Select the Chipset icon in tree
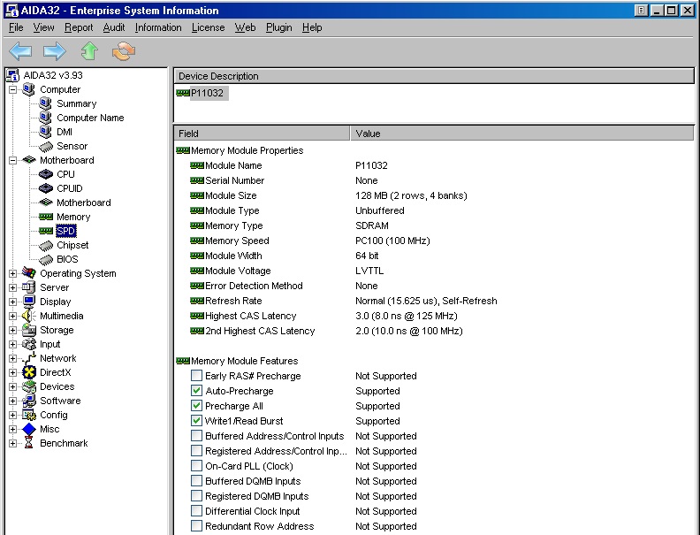The height and width of the screenshot is (535, 700). click(46, 245)
